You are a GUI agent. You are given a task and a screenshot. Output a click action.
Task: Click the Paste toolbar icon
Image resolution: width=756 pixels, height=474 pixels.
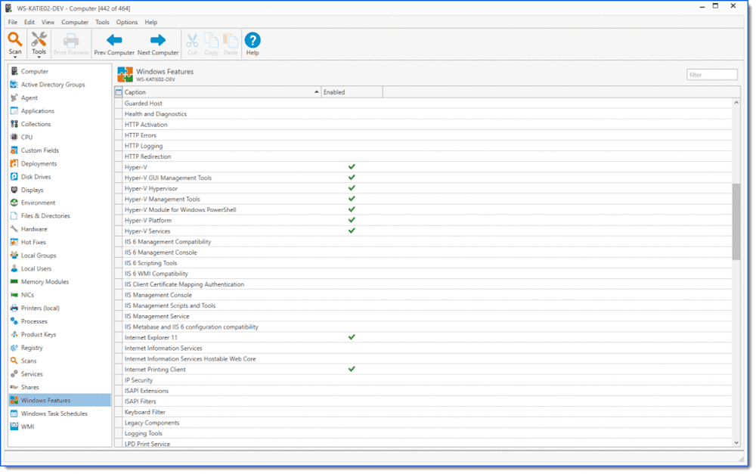click(231, 40)
